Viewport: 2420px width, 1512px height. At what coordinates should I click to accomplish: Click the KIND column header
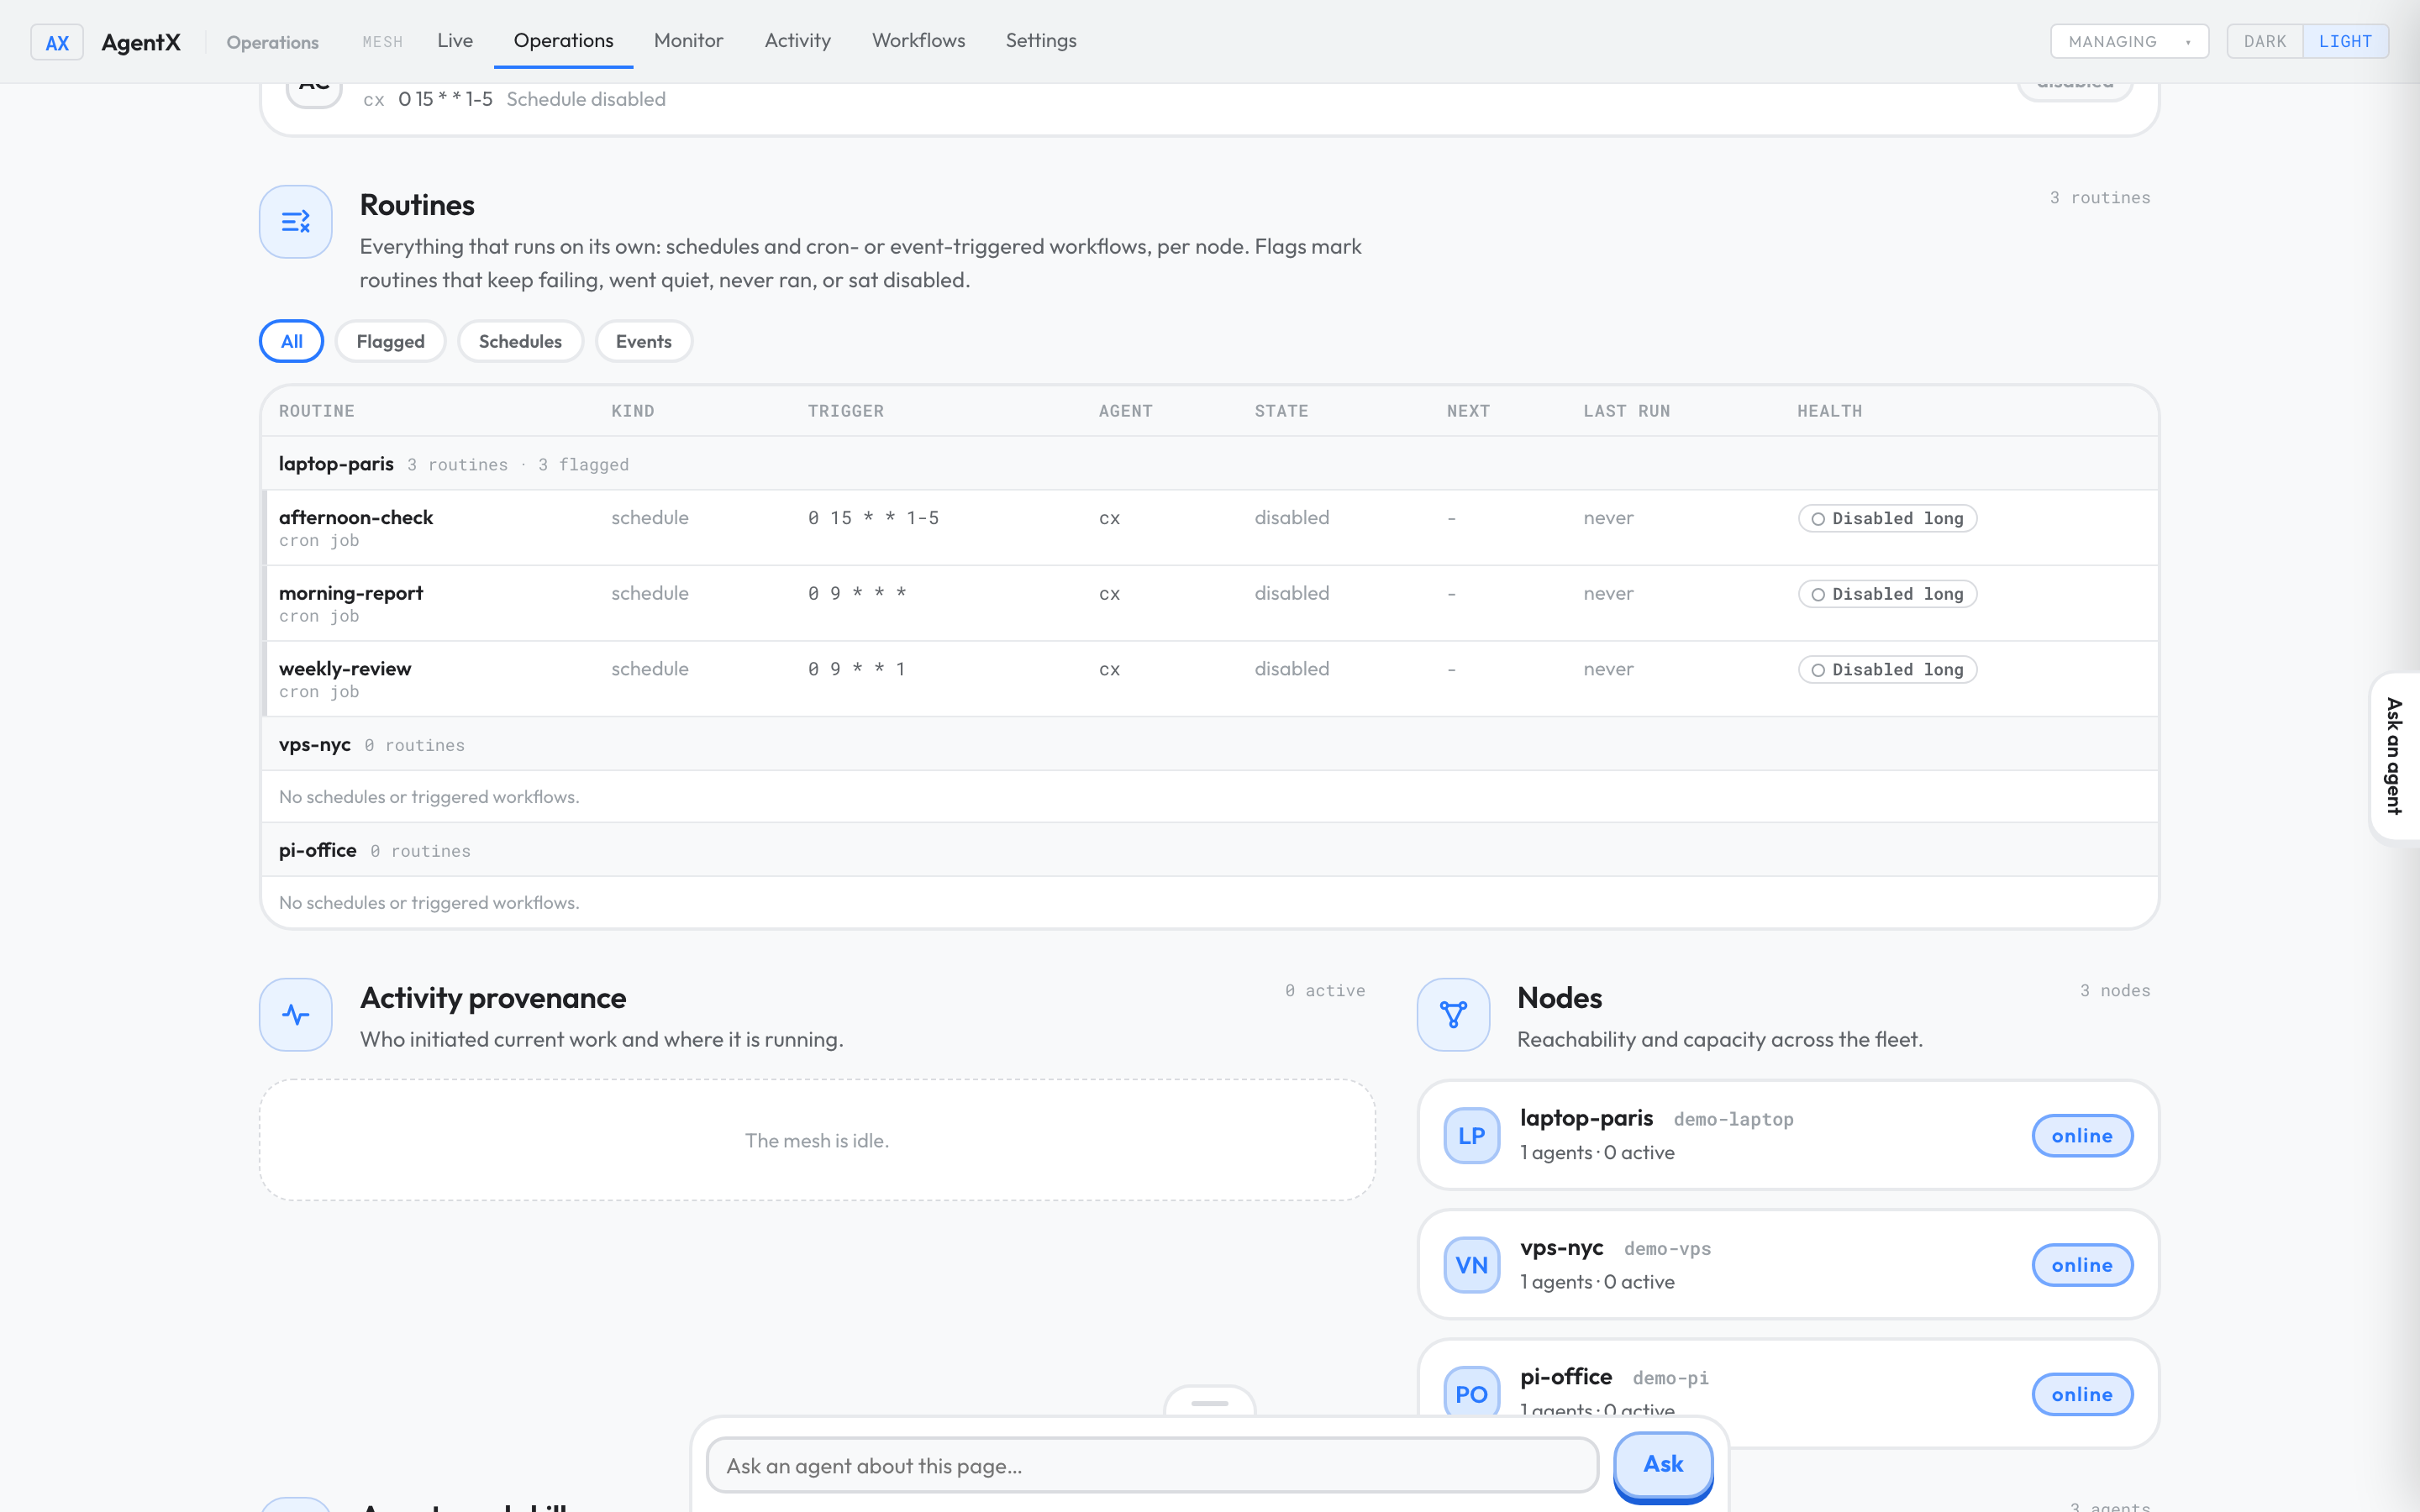(x=633, y=411)
